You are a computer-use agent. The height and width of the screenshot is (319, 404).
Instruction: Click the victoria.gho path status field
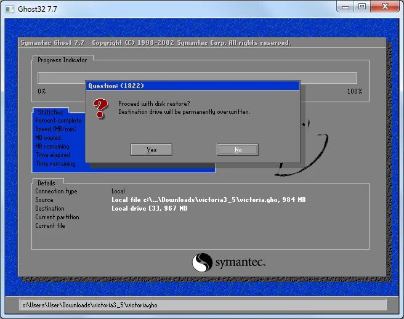203,305
